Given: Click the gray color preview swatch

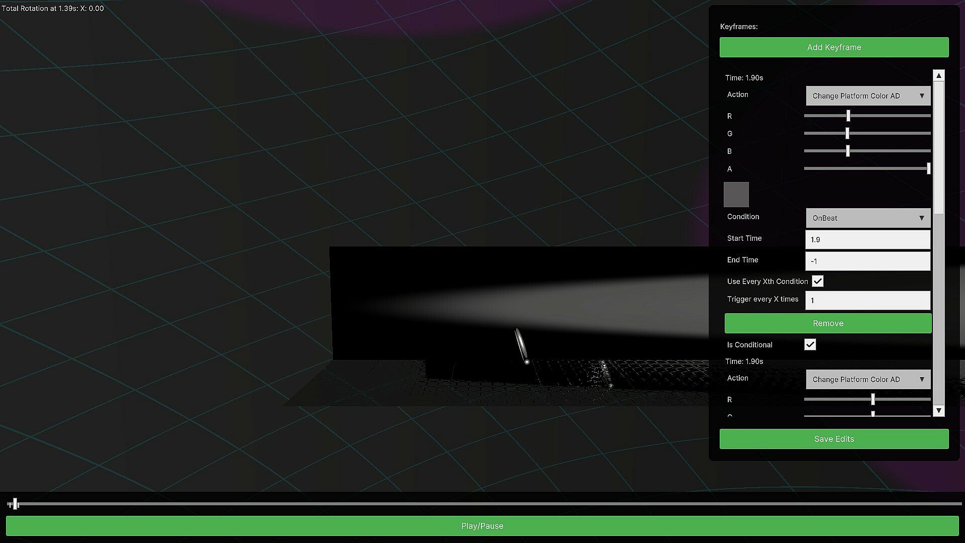Looking at the screenshot, I should click(736, 195).
